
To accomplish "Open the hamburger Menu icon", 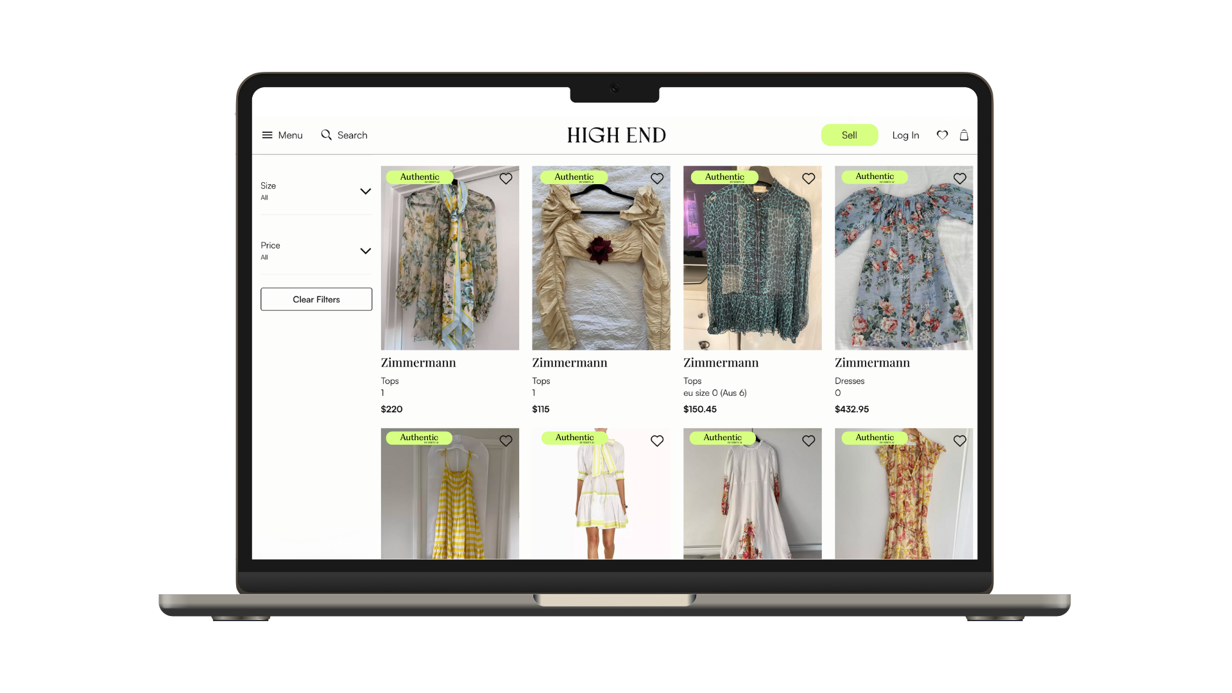I will (x=267, y=135).
